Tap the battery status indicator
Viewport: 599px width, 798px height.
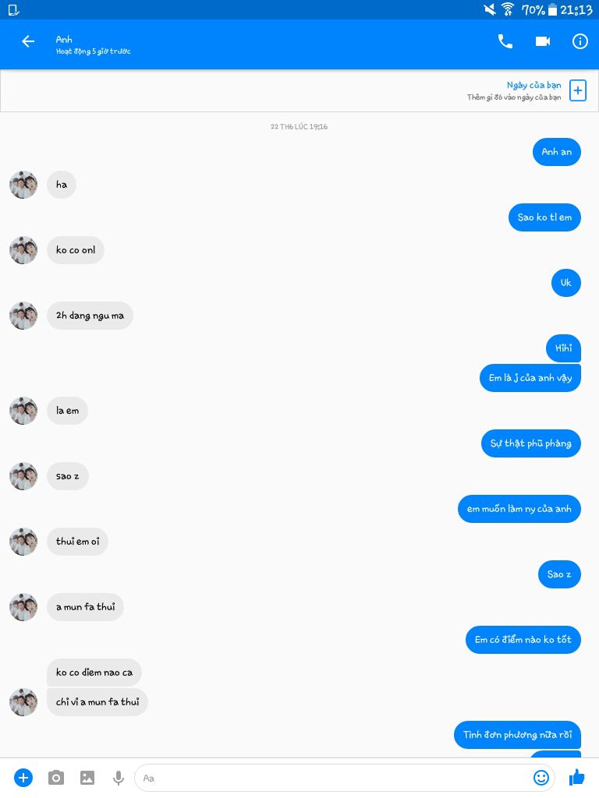(x=553, y=9)
